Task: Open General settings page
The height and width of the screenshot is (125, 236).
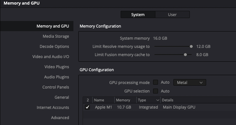Action: (62, 97)
